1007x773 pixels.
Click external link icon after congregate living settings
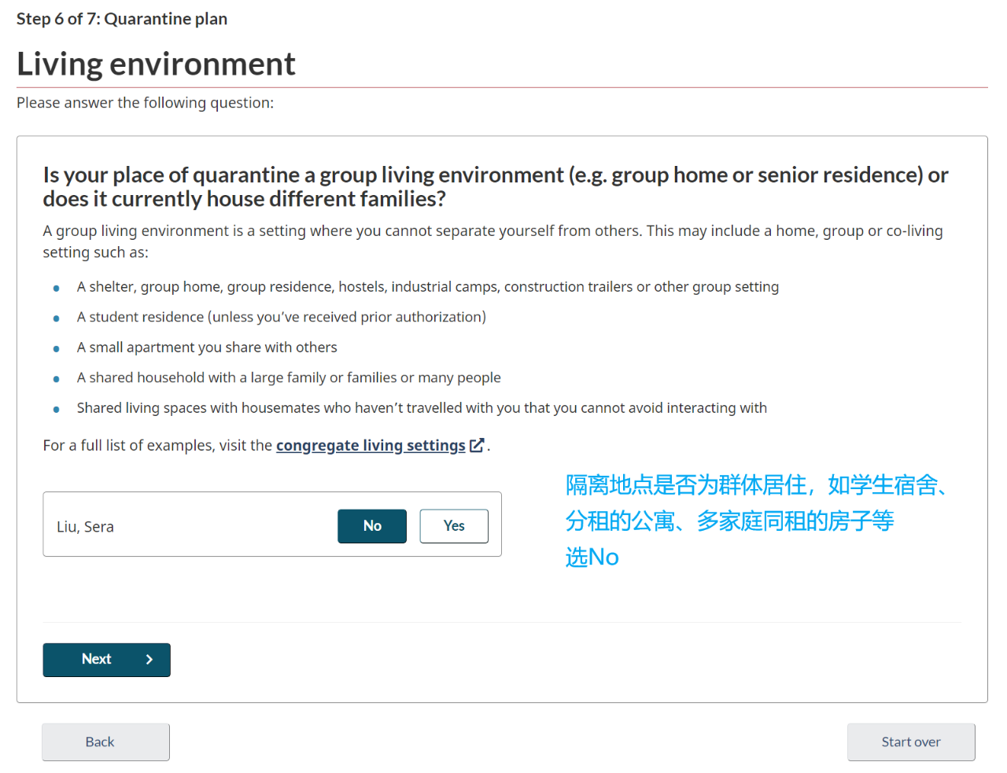[x=477, y=445]
